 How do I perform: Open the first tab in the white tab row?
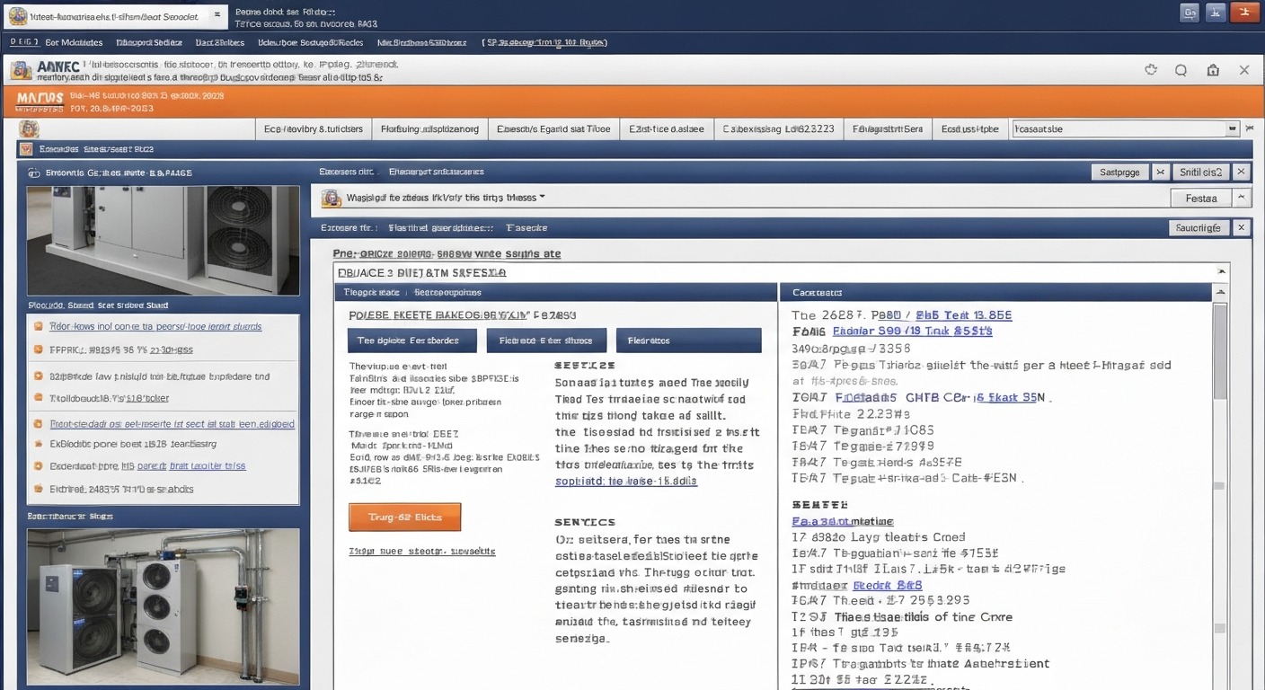tap(314, 129)
